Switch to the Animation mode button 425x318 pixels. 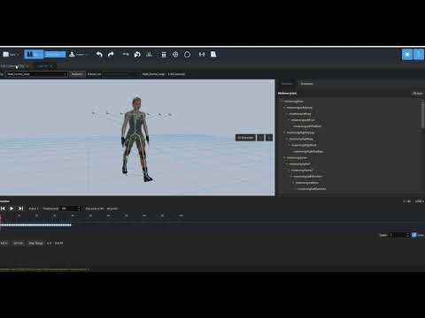click(x=55, y=55)
